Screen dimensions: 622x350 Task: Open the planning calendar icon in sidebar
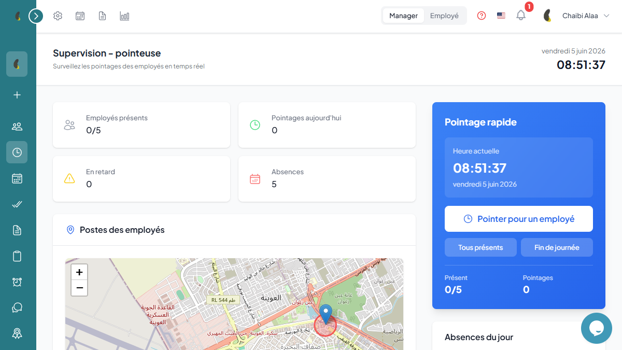pos(17,178)
